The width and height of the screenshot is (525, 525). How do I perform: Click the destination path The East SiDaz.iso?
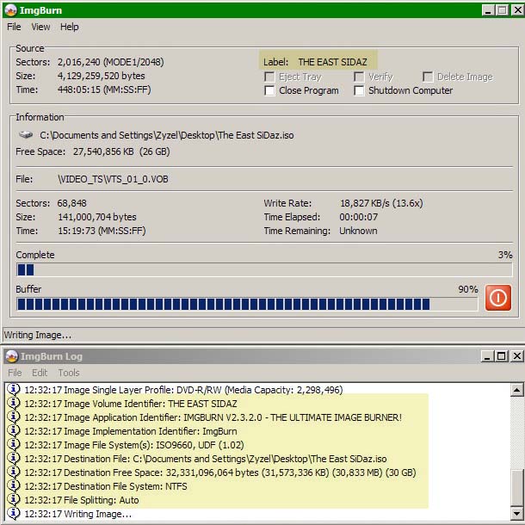click(x=167, y=135)
